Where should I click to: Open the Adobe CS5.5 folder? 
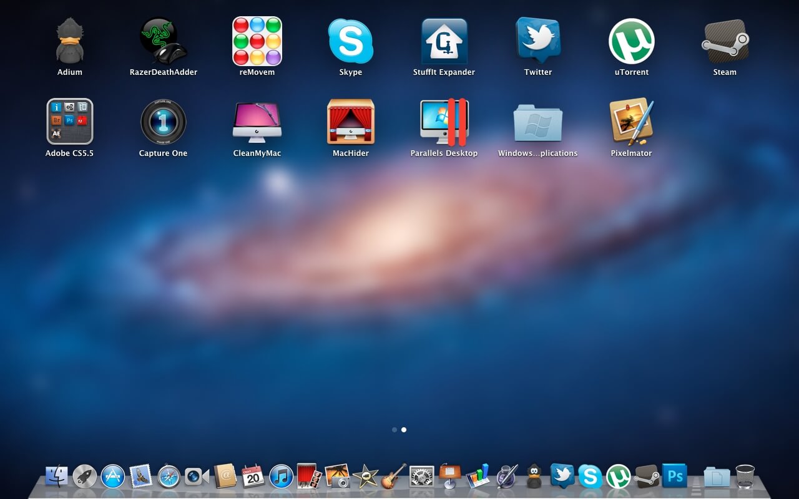click(x=70, y=122)
